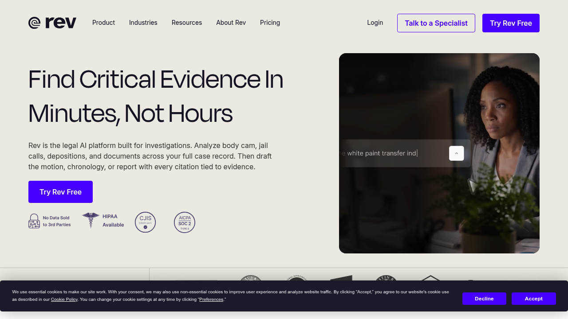
Task: Click the Find Critical Evidence headline
Action: pyautogui.click(x=156, y=97)
